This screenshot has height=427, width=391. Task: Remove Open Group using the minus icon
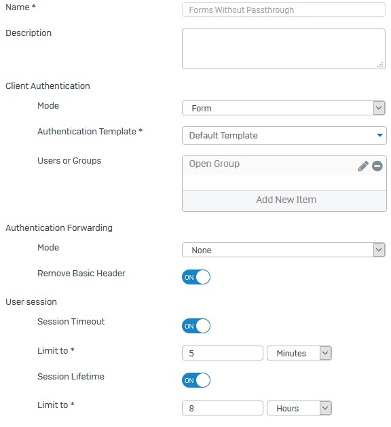tap(377, 166)
